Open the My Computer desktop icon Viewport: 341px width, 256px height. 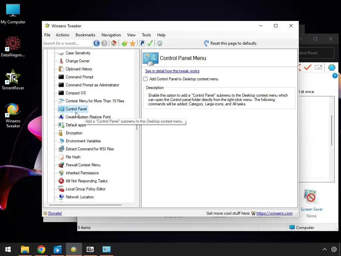pos(13,14)
